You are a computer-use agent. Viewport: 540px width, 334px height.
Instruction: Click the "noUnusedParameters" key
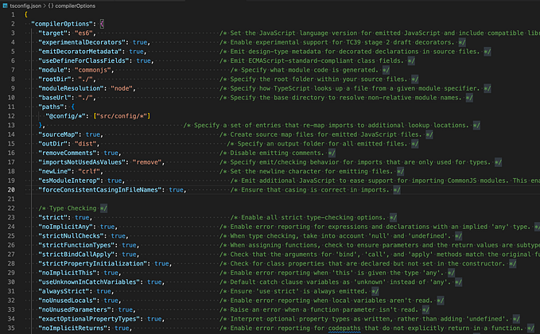pos(75,310)
